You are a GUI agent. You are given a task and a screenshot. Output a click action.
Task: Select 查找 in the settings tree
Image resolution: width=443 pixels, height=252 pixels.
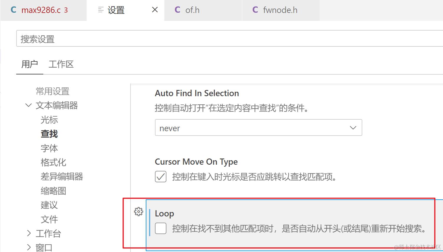49,134
